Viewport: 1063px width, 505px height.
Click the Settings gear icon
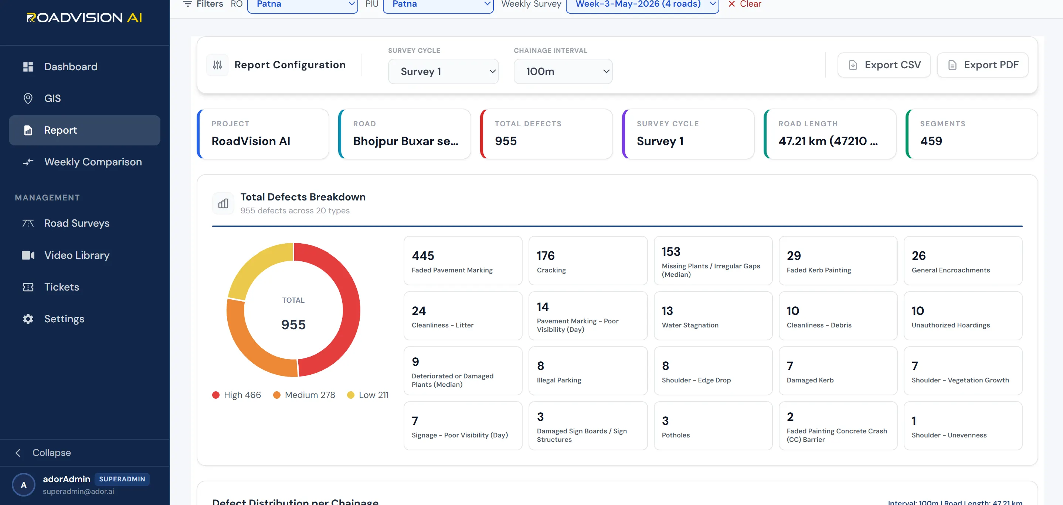pyautogui.click(x=28, y=319)
